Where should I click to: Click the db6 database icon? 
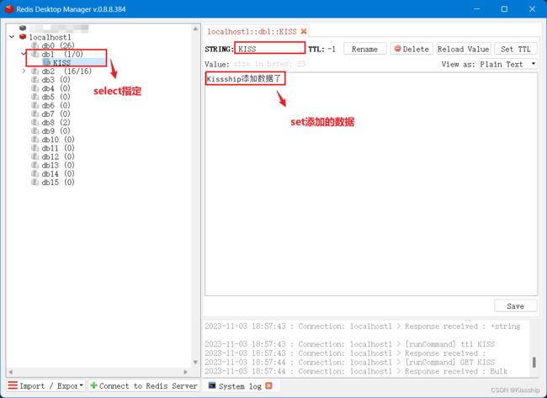[x=35, y=105]
